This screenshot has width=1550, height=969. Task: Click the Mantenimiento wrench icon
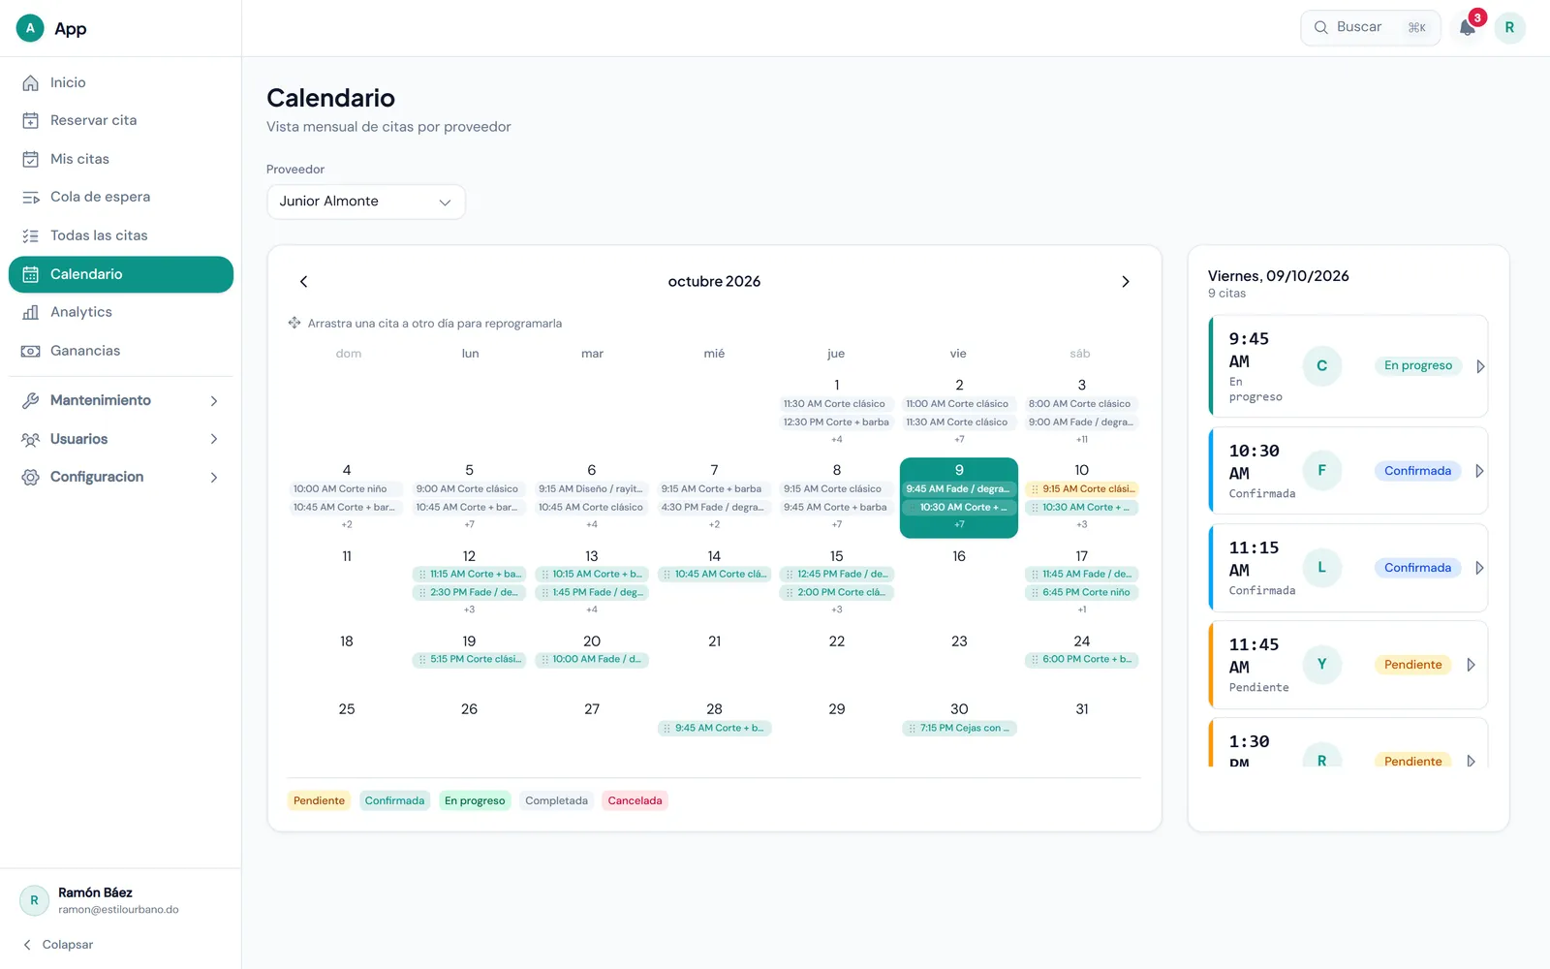click(x=31, y=400)
